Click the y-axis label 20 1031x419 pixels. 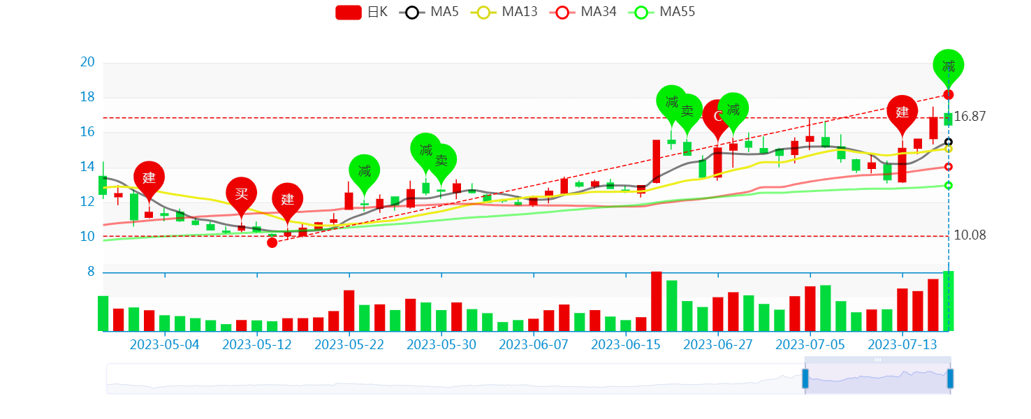[x=87, y=62]
